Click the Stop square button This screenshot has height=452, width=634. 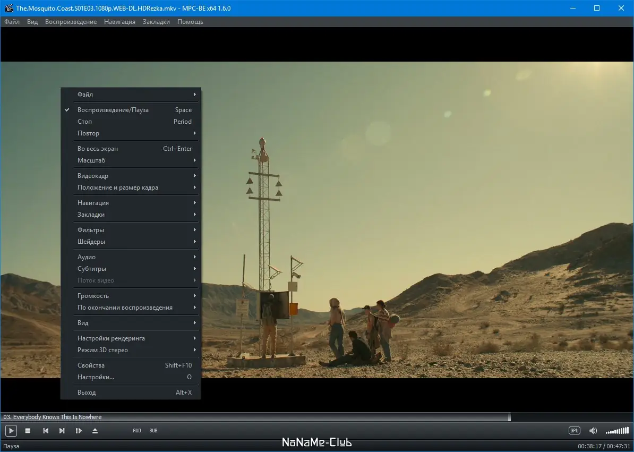(28, 431)
